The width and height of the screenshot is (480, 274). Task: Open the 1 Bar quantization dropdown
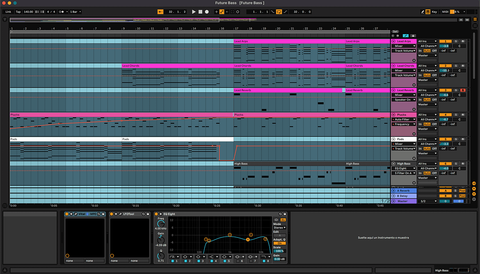click(x=75, y=12)
